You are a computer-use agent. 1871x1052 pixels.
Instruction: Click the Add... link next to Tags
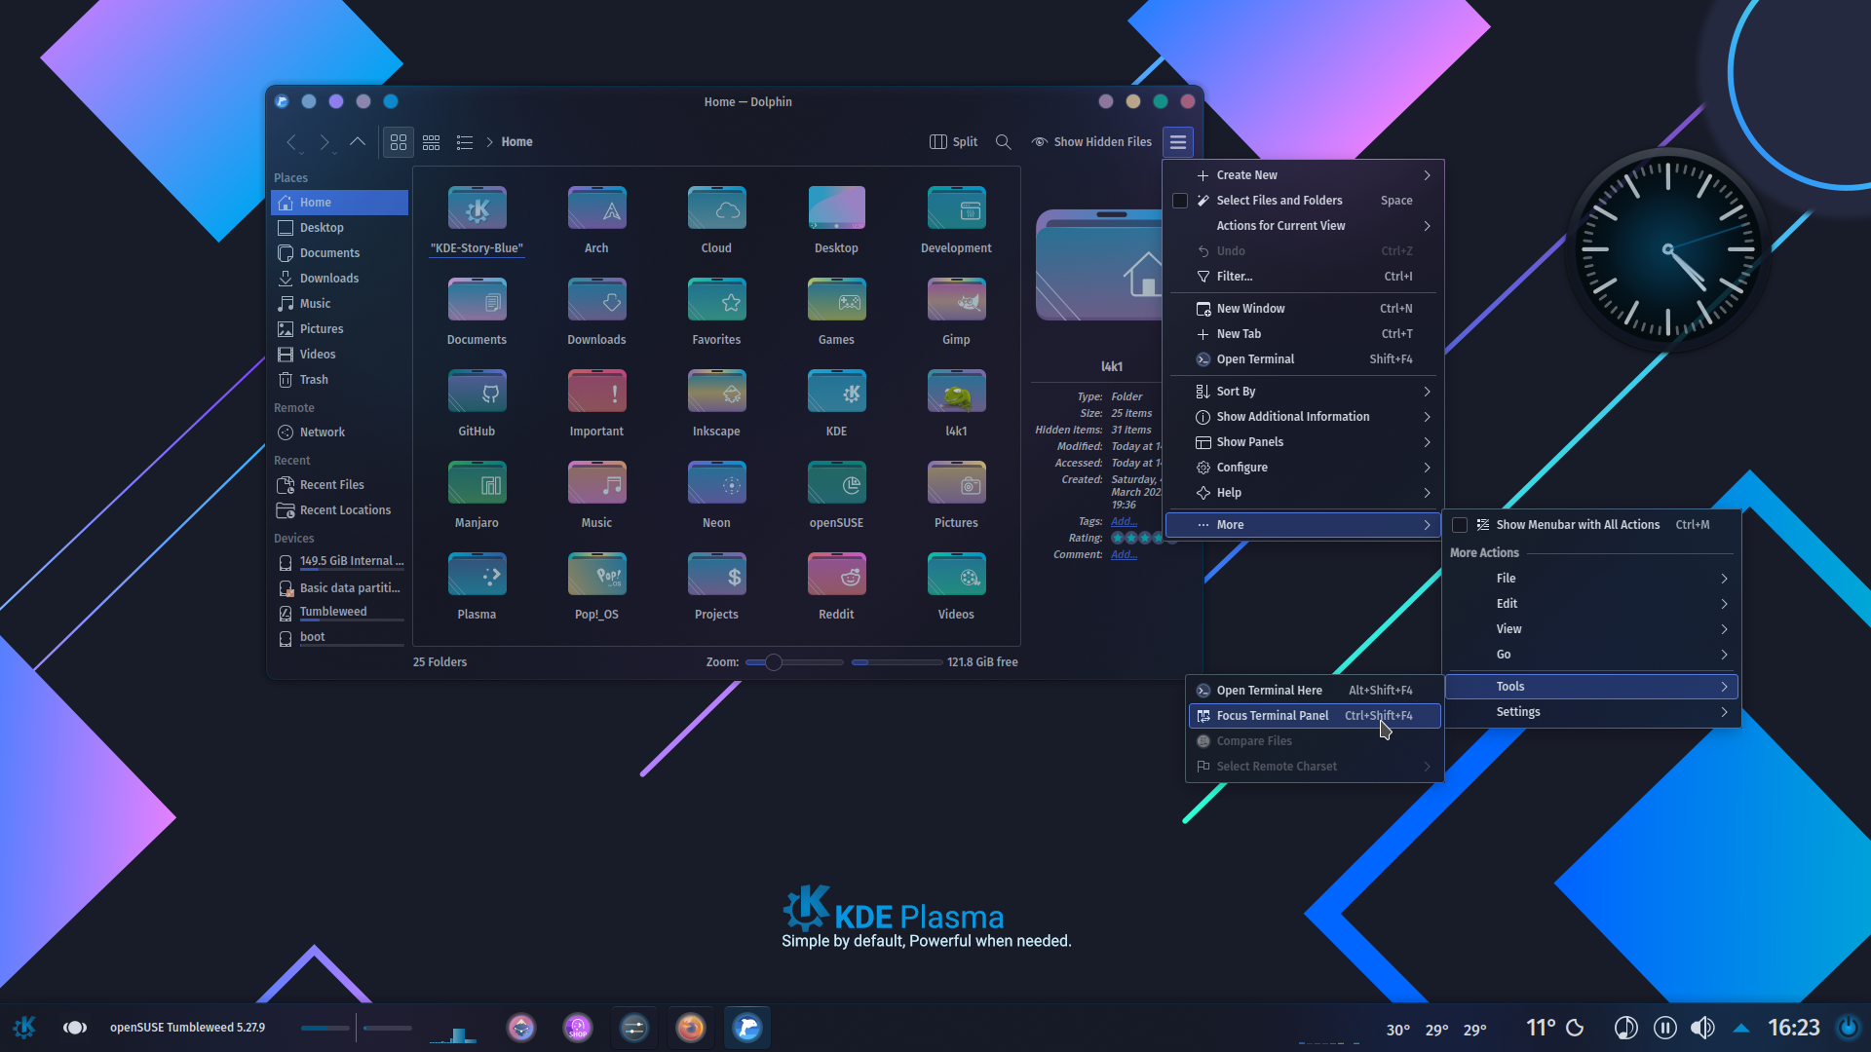click(x=1124, y=522)
